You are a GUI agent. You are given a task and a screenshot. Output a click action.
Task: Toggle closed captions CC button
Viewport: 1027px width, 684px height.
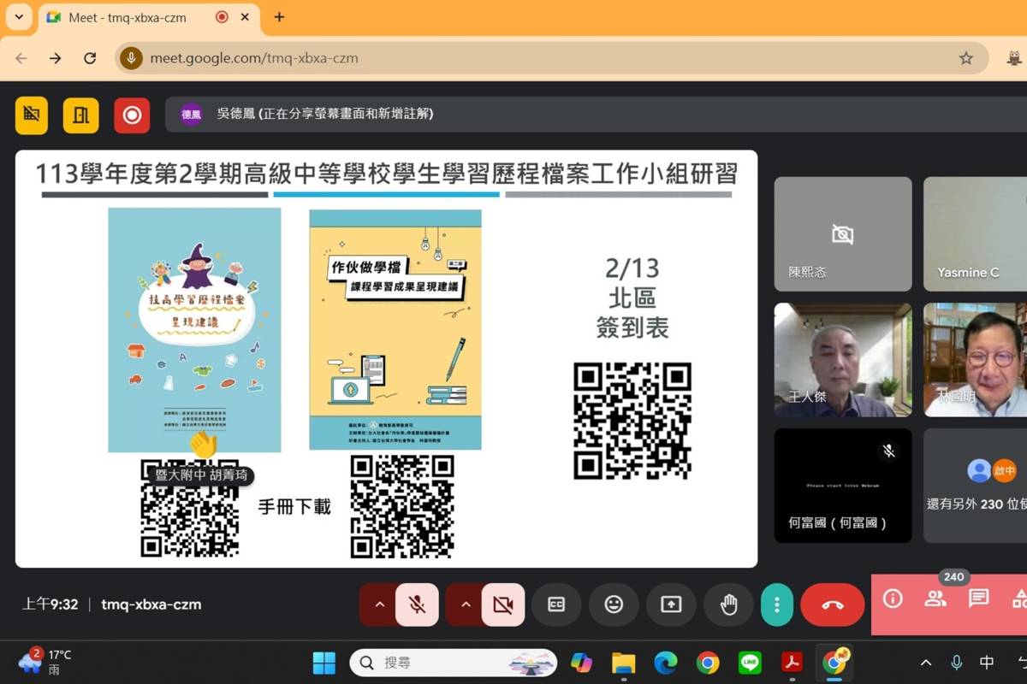556,604
